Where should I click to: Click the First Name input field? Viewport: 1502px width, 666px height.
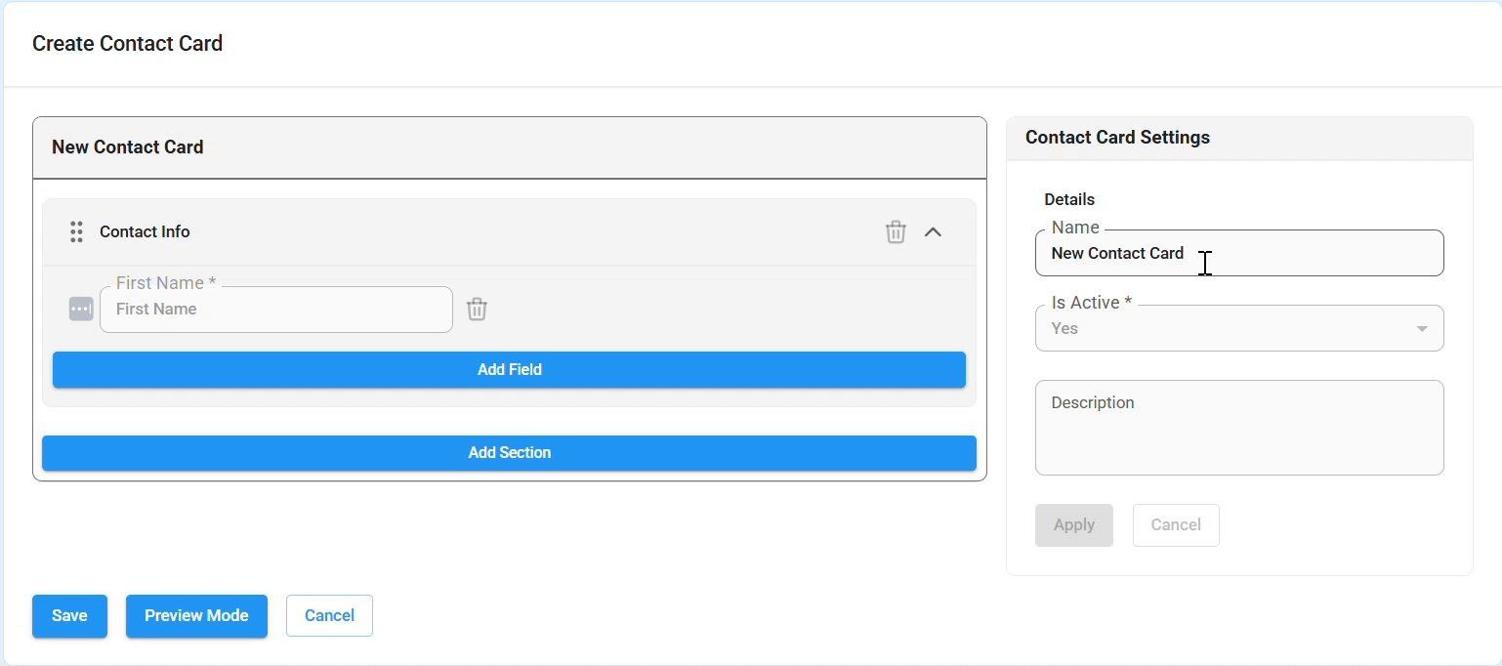(276, 310)
